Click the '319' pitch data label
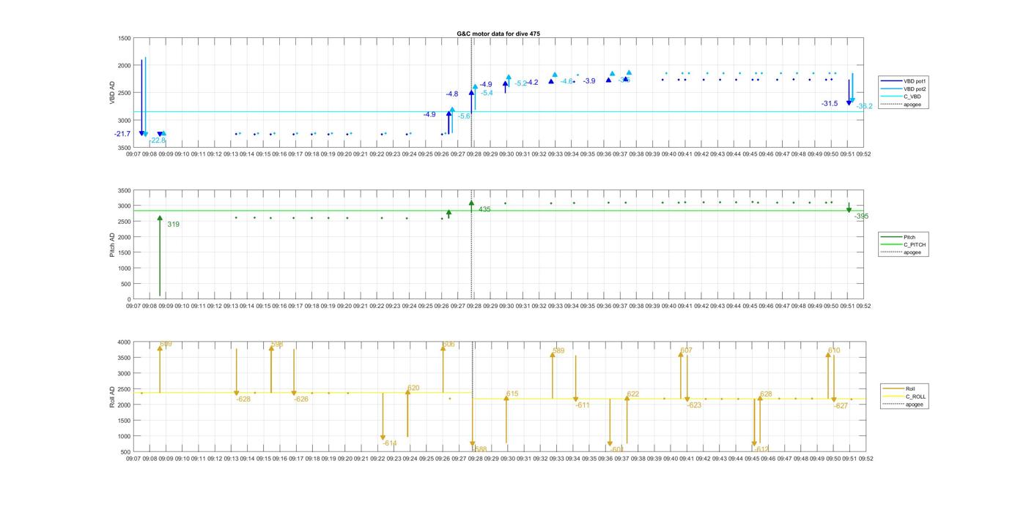This screenshot has height=507, width=1026. click(x=173, y=225)
